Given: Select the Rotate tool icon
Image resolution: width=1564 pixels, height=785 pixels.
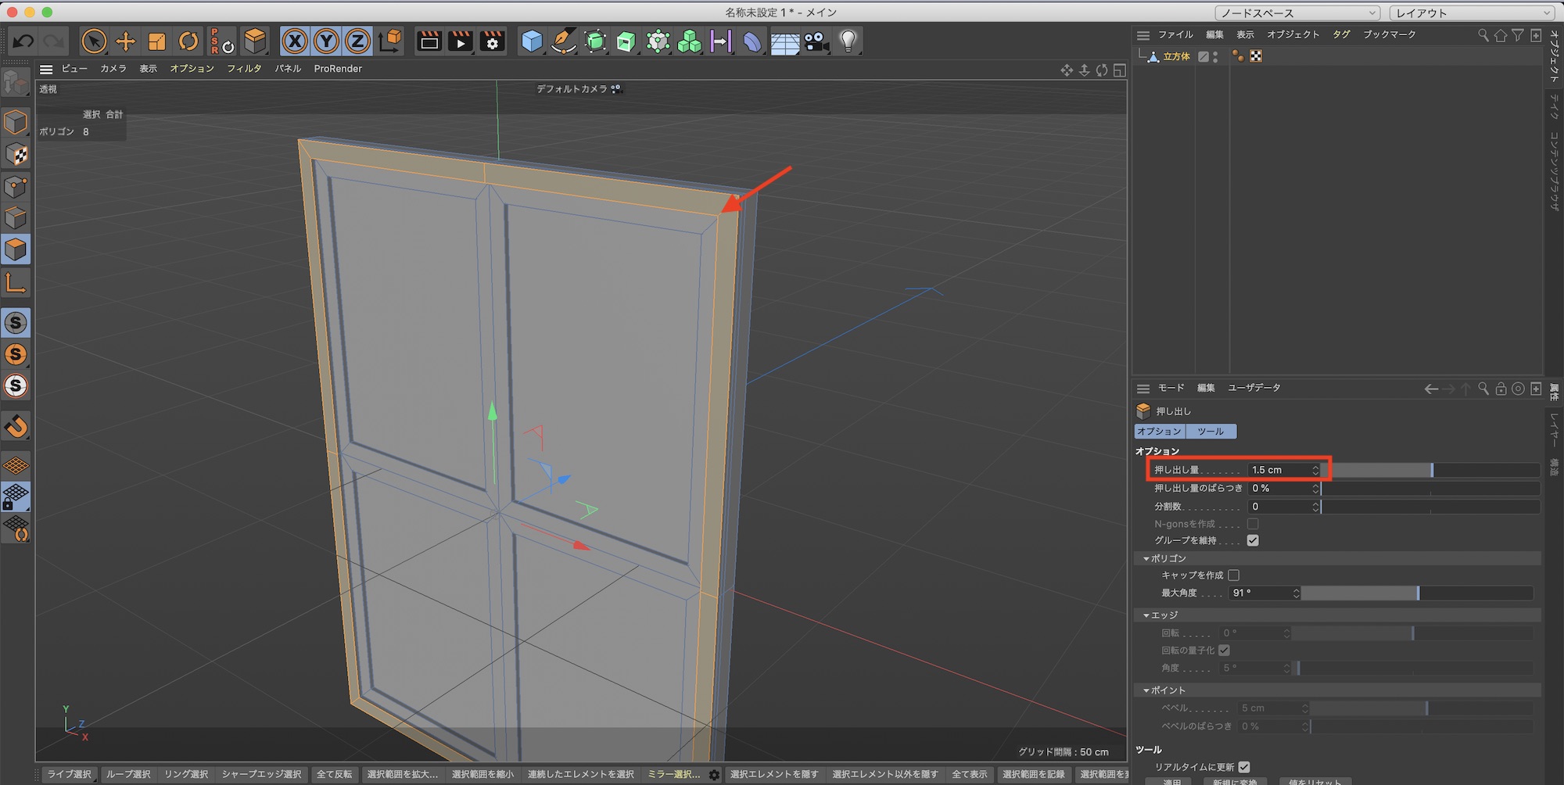Looking at the screenshot, I should [x=188, y=41].
